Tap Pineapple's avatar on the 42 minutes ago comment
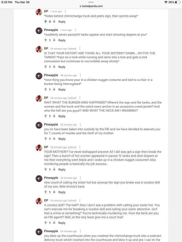 (39, 125)
